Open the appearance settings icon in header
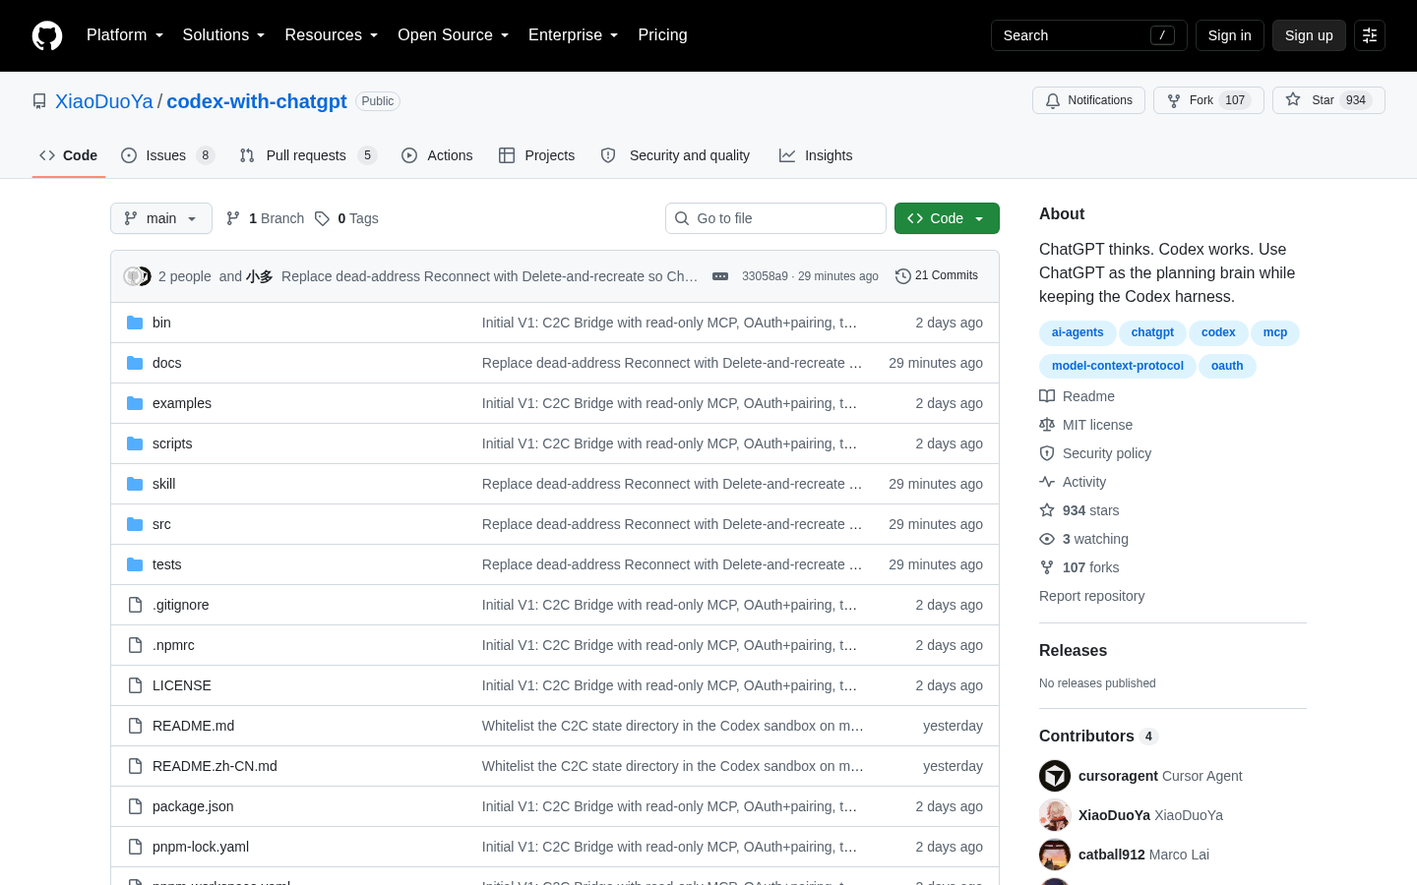Image resolution: width=1417 pixels, height=885 pixels. (x=1370, y=35)
